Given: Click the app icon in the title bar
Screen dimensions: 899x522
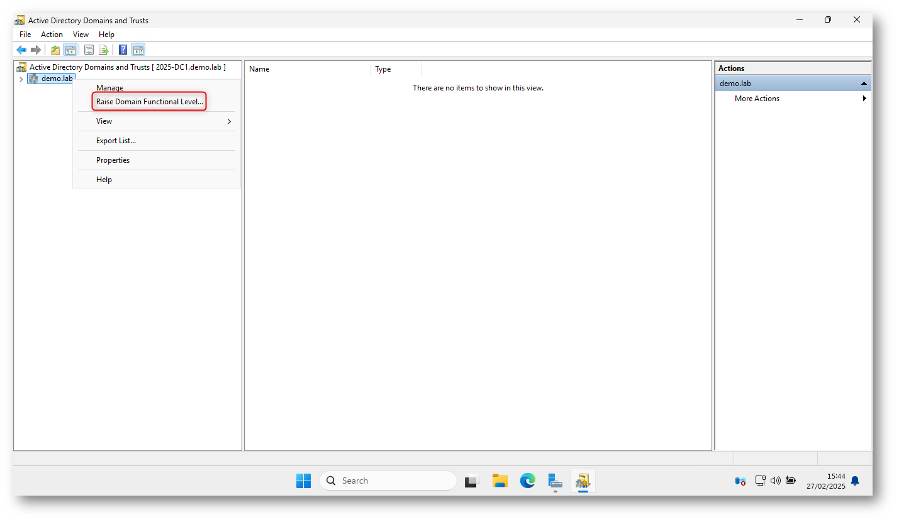Looking at the screenshot, I should pos(20,20).
